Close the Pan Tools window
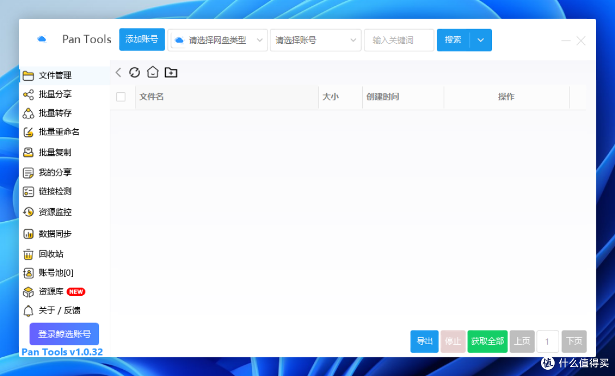615x376 pixels. [x=581, y=40]
